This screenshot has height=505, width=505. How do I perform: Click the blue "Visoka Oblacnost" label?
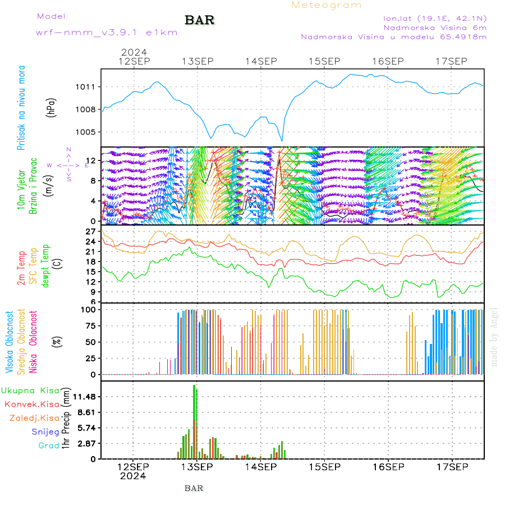click(10, 342)
